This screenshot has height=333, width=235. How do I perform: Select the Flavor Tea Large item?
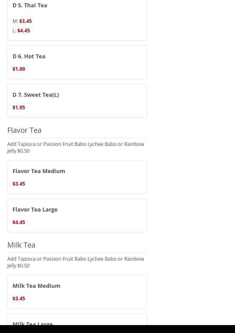pyautogui.click(x=35, y=209)
